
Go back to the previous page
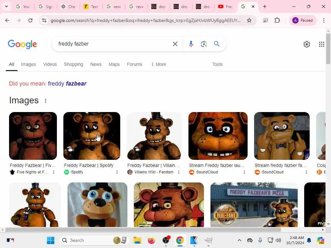tap(7, 20)
